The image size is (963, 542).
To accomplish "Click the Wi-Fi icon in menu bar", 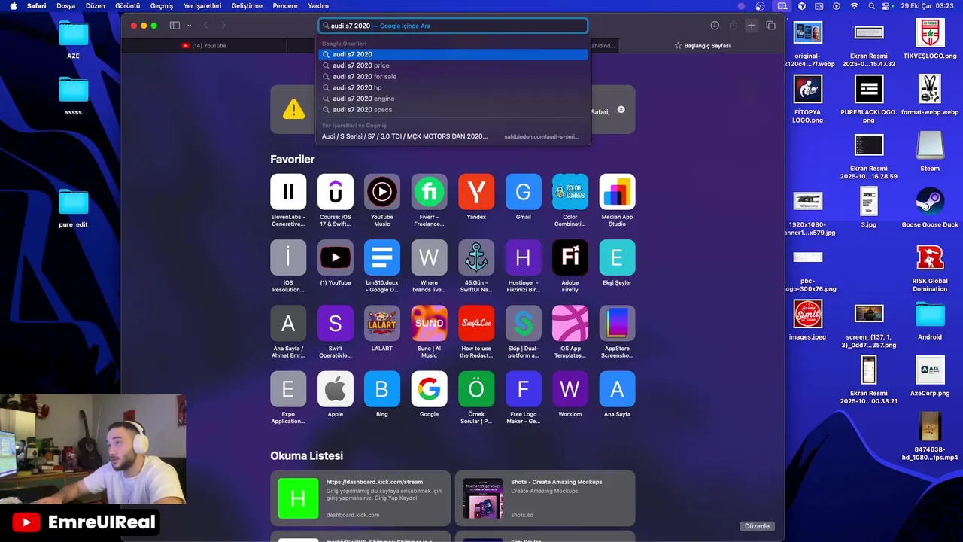I will [x=854, y=5].
